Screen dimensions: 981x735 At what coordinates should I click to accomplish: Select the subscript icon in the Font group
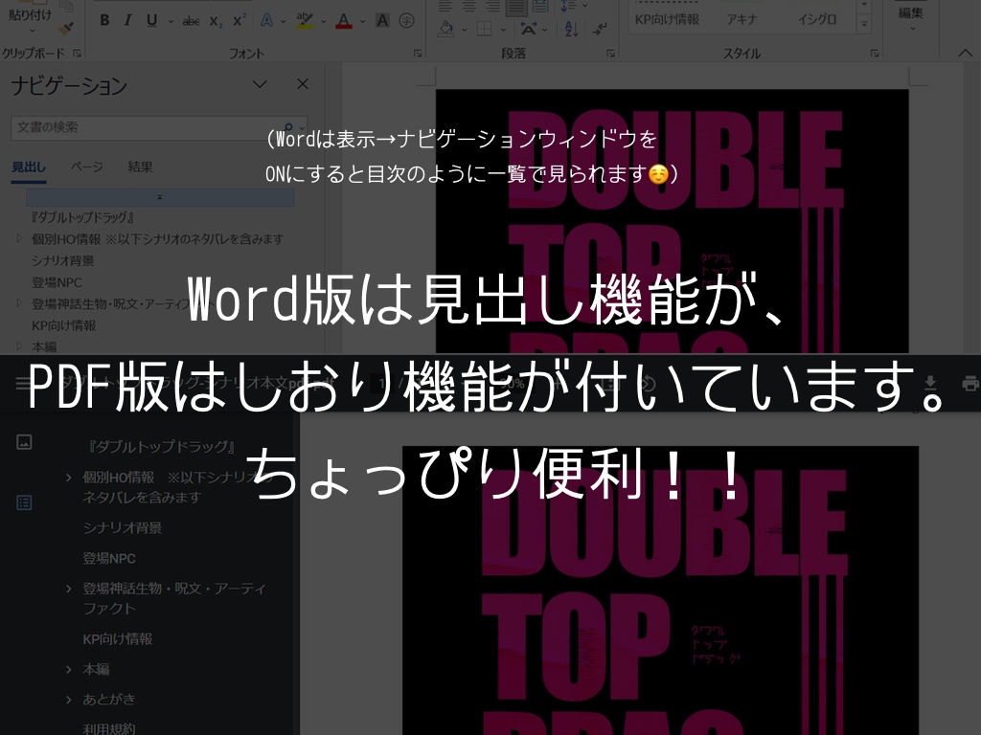216,20
